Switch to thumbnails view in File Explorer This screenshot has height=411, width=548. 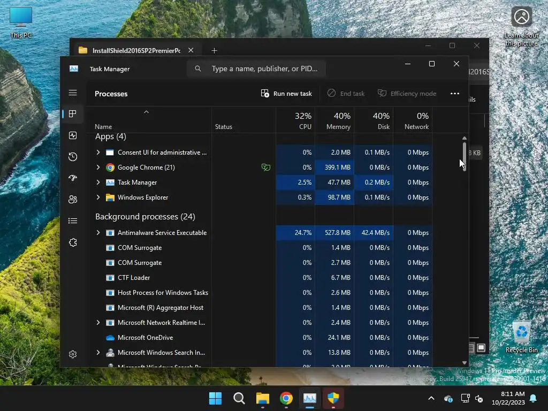point(481,348)
